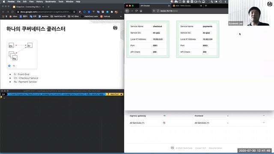Image resolution: width=274 pixels, height=154 pixels.
Task: Expand the hidden bookmarks overflow chevron
Action: tap(121, 16)
